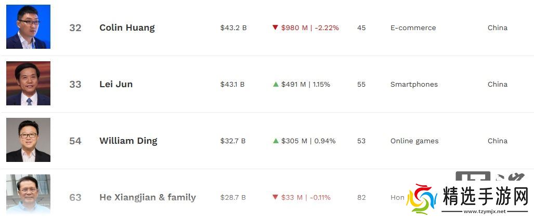
Task: Select the William Ding name link
Action: (x=128, y=141)
